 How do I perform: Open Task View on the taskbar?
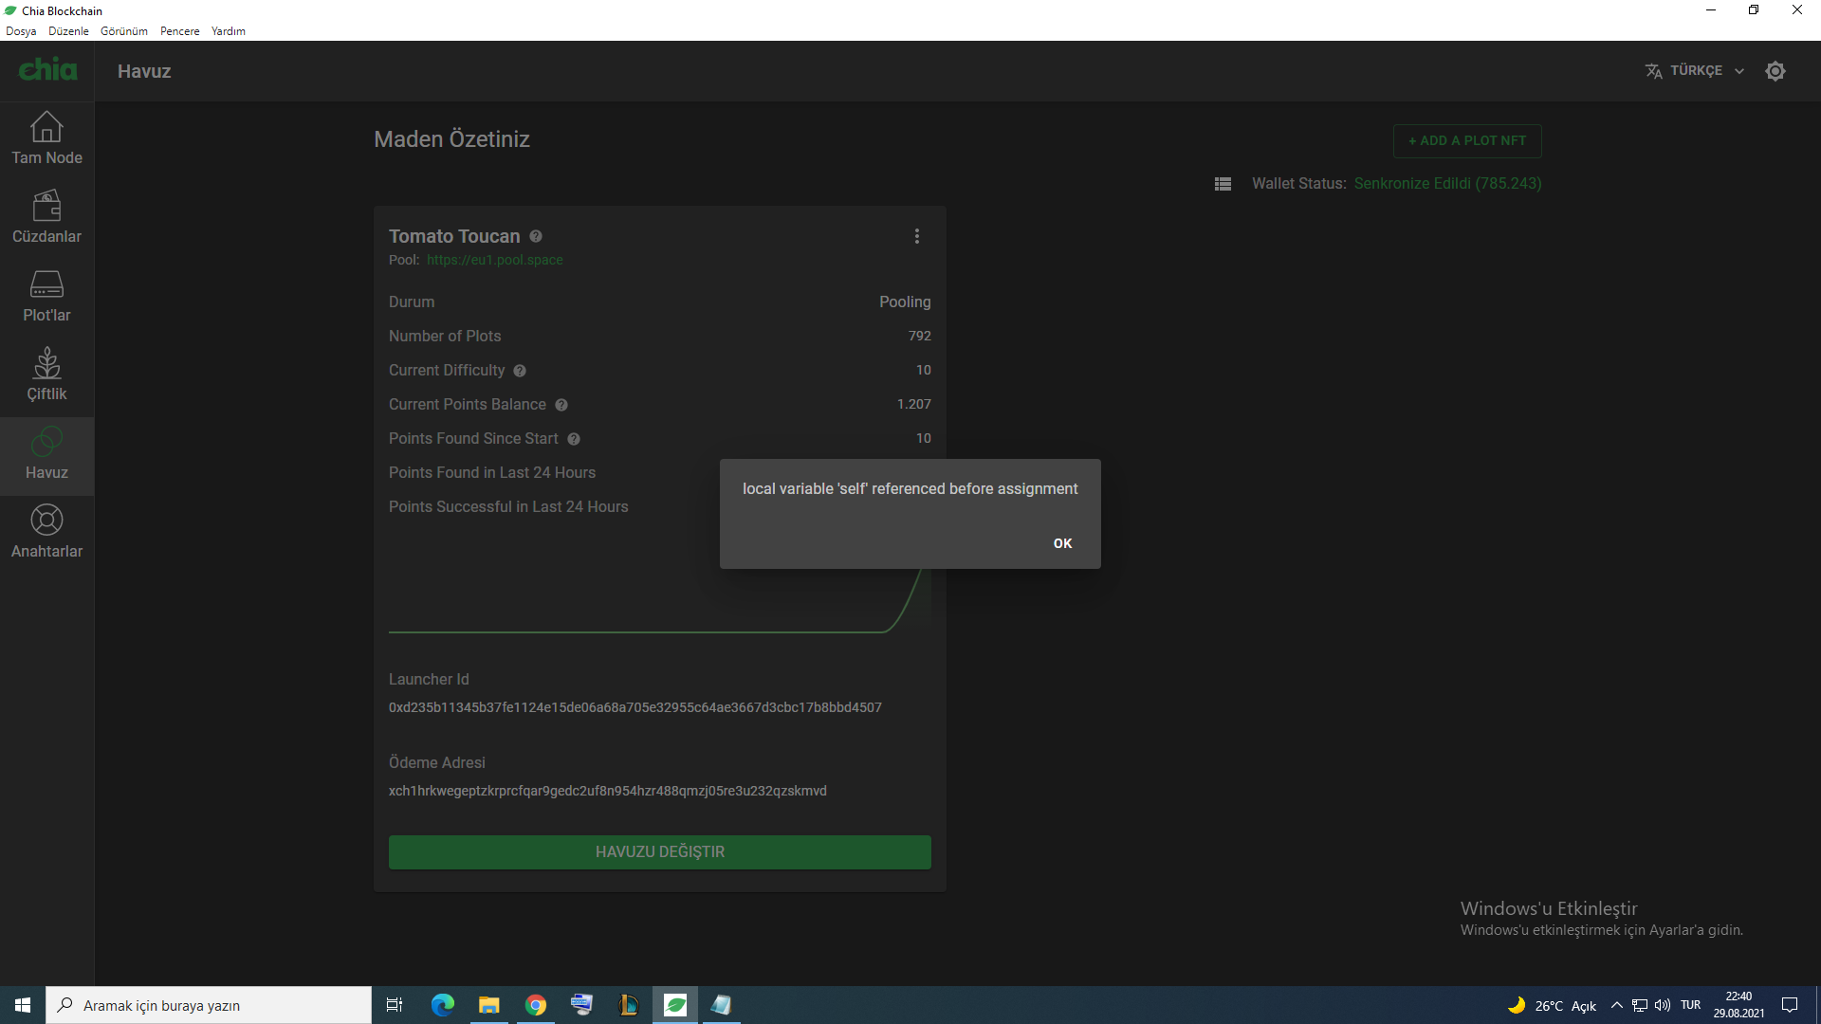(395, 1005)
